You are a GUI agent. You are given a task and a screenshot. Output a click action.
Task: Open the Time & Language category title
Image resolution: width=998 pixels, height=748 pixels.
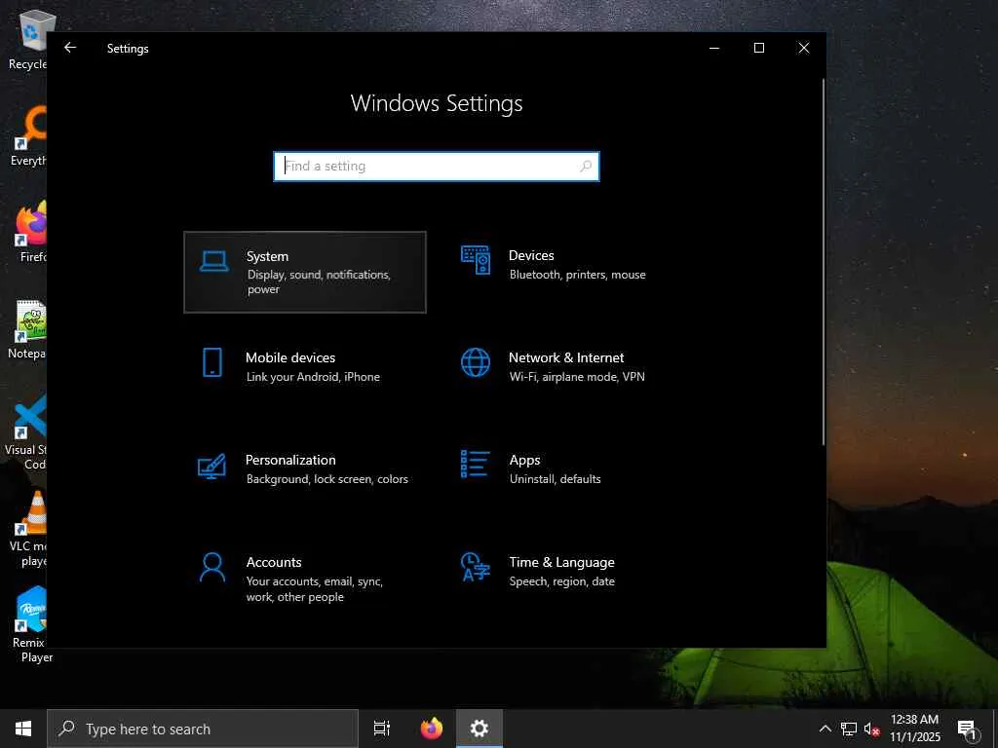[x=561, y=562]
